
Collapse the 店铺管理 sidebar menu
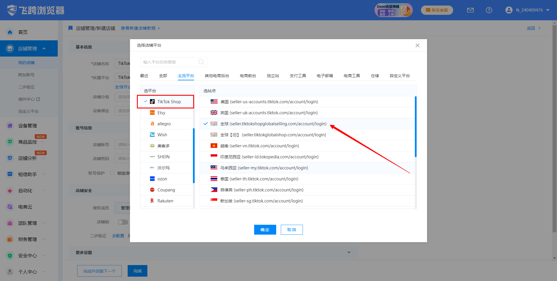click(44, 49)
